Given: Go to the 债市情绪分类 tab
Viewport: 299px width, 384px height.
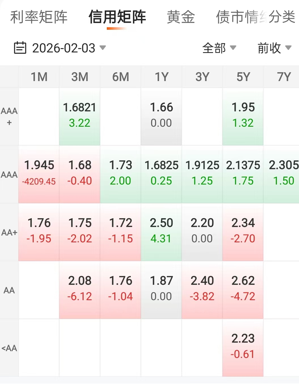Looking at the screenshot, I should point(256,17).
